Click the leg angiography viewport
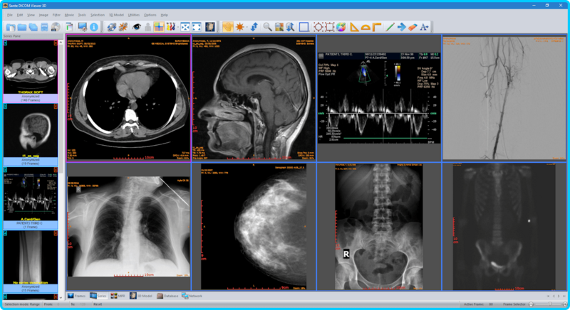 pyautogui.click(x=504, y=98)
